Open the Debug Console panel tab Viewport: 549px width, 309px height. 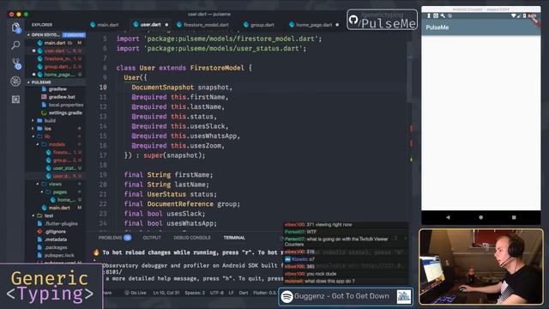pyautogui.click(x=192, y=238)
